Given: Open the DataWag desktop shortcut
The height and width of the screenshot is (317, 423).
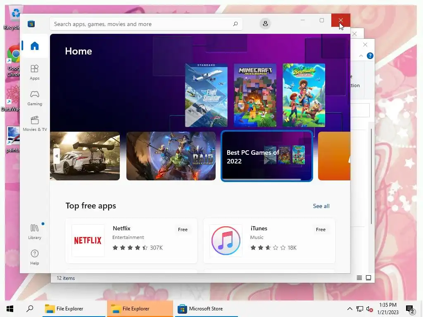Looking at the screenshot, I should [x=11, y=99].
